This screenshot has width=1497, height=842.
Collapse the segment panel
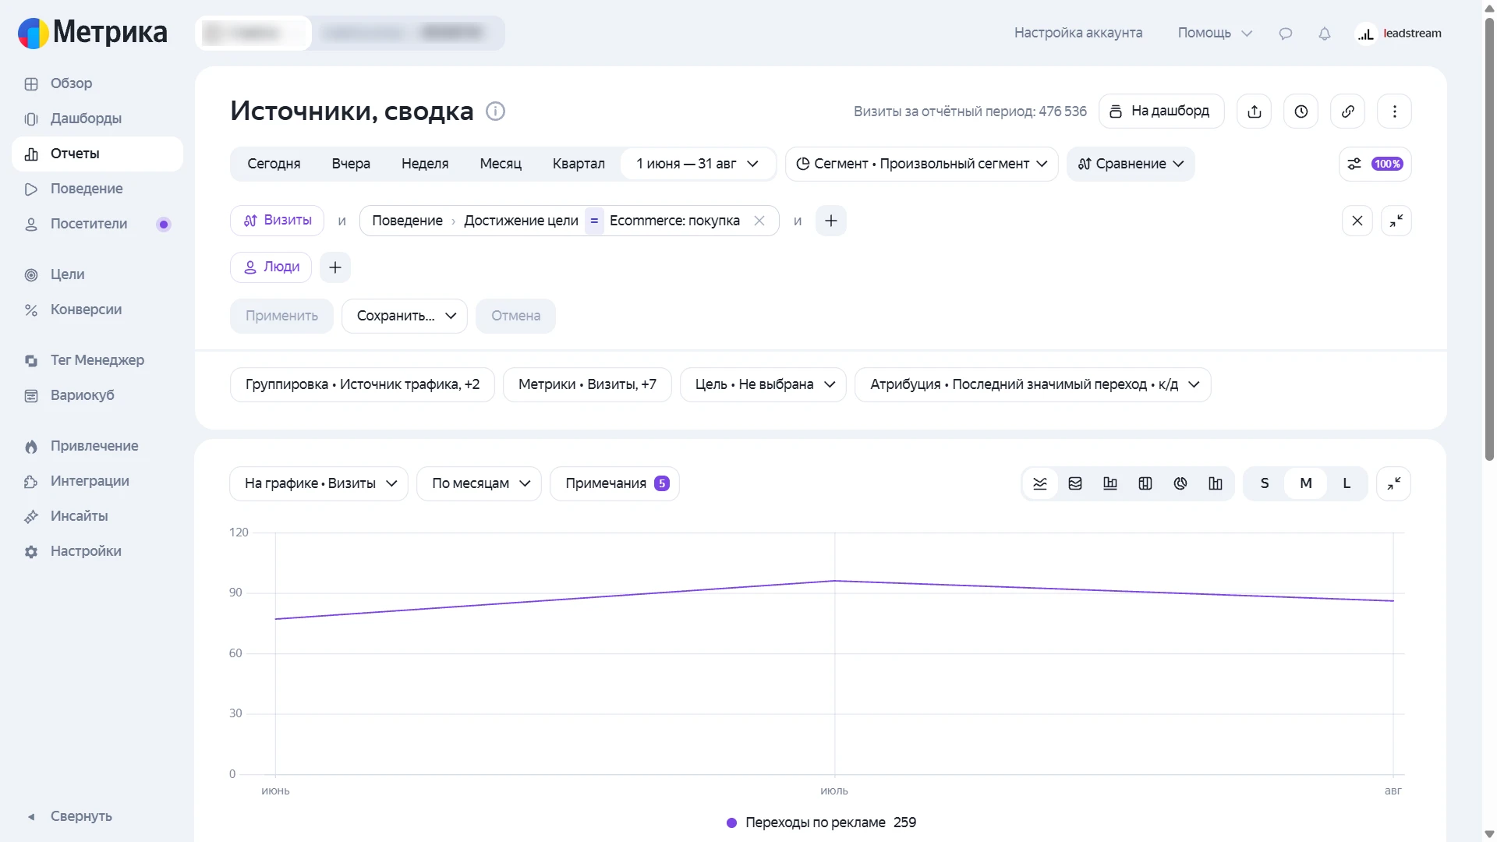click(x=1396, y=221)
